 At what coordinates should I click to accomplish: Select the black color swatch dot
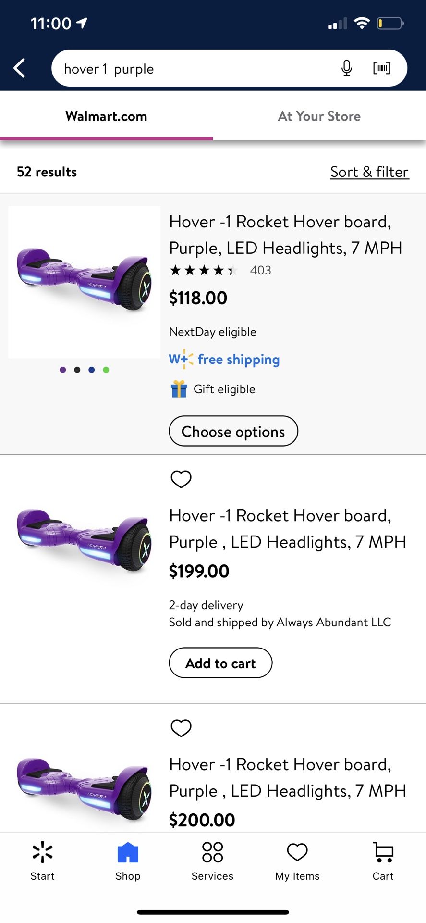tap(77, 370)
